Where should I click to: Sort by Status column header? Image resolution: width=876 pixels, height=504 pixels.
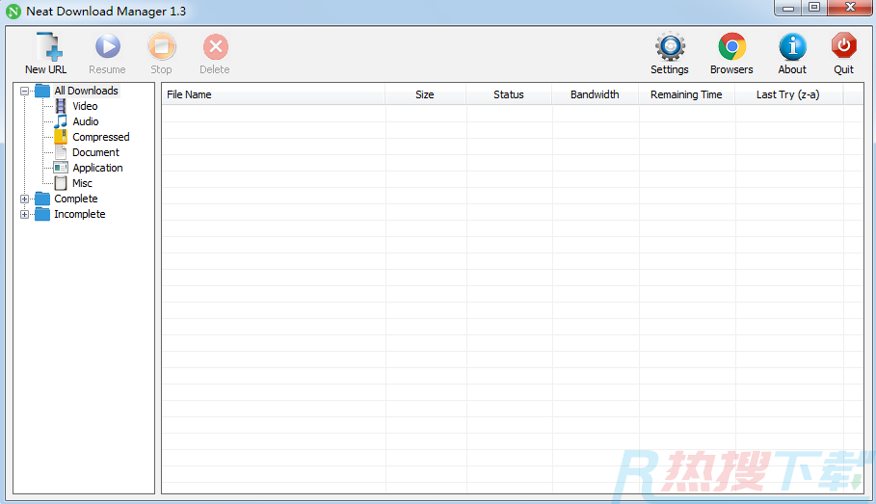[x=509, y=94]
